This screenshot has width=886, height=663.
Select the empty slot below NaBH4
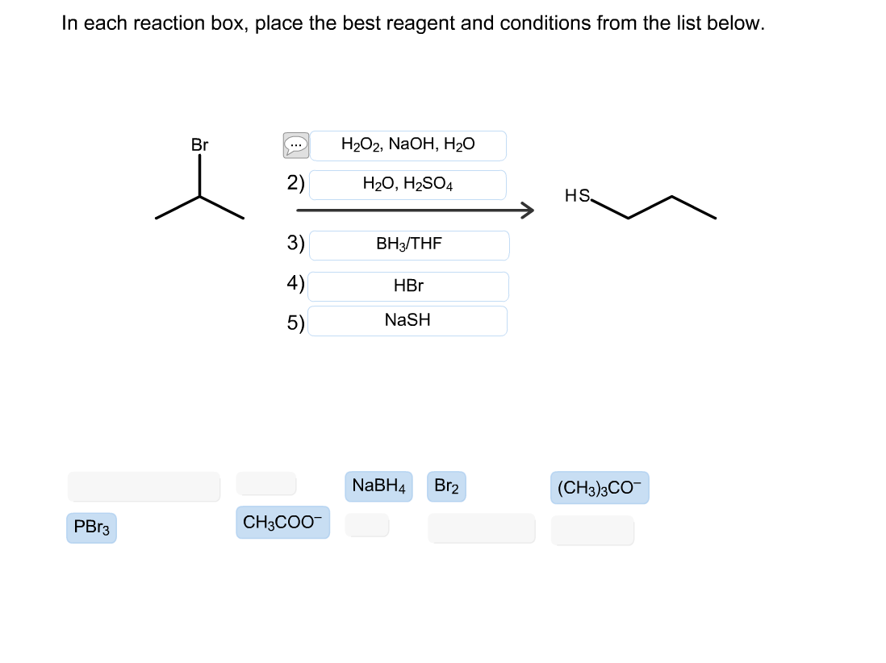[x=367, y=524]
